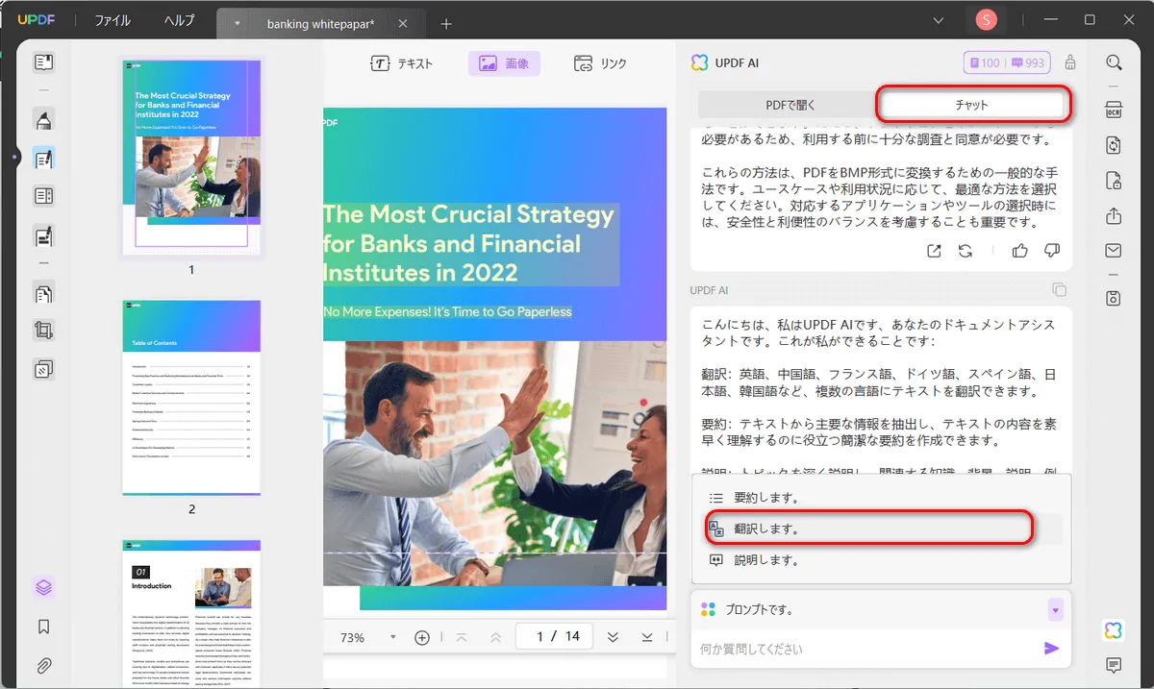1154x689 pixels.
Task: Close the banking whitepapar tab
Action: point(403,23)
